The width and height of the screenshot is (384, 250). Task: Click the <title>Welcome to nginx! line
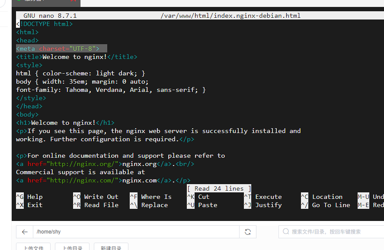(x=77, y=57)
